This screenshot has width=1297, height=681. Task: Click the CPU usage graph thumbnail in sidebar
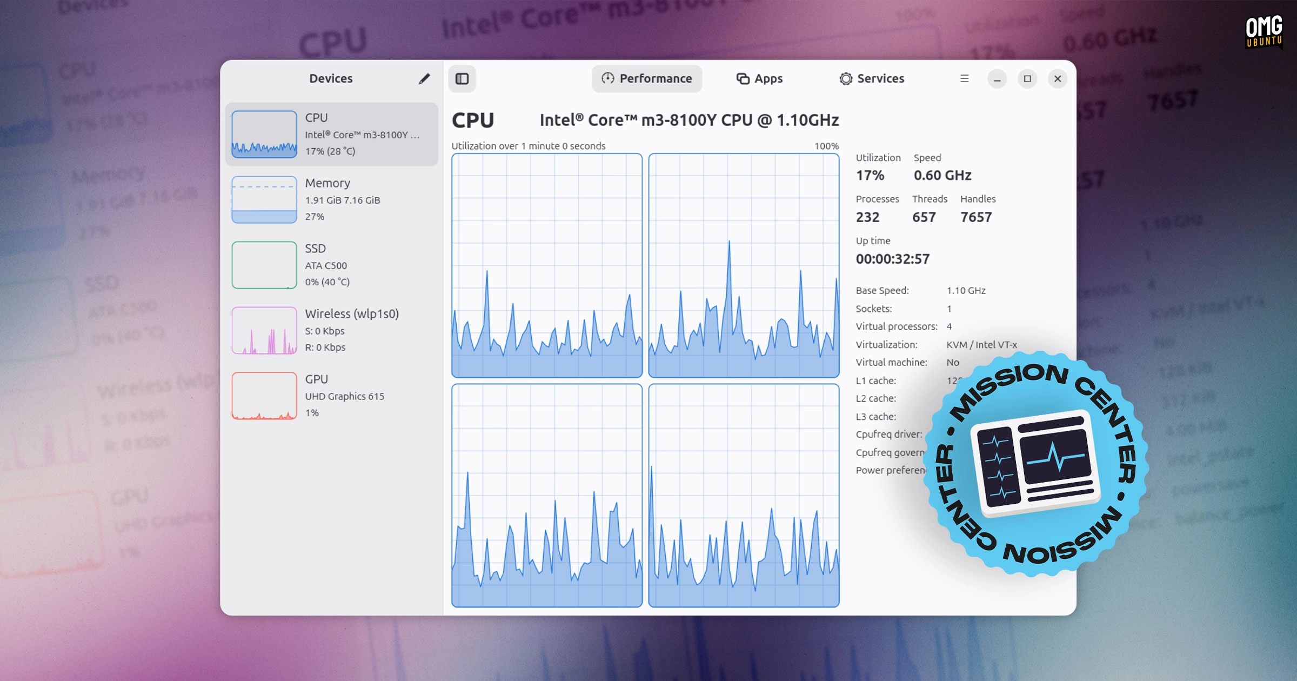tap(264, 133)
